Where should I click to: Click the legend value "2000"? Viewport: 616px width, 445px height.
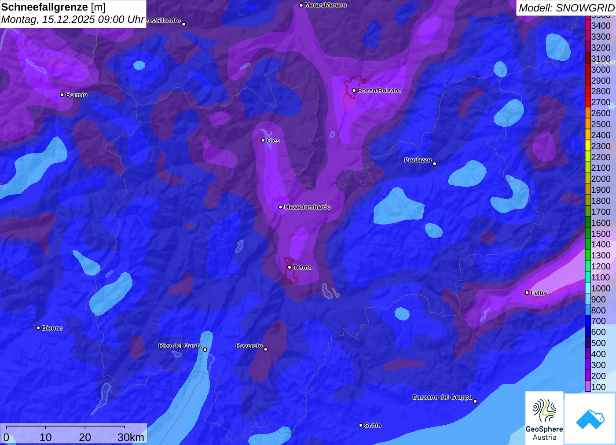(x=601, y=179)
